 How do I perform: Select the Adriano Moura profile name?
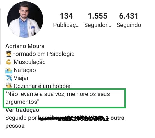pos(25,46)
